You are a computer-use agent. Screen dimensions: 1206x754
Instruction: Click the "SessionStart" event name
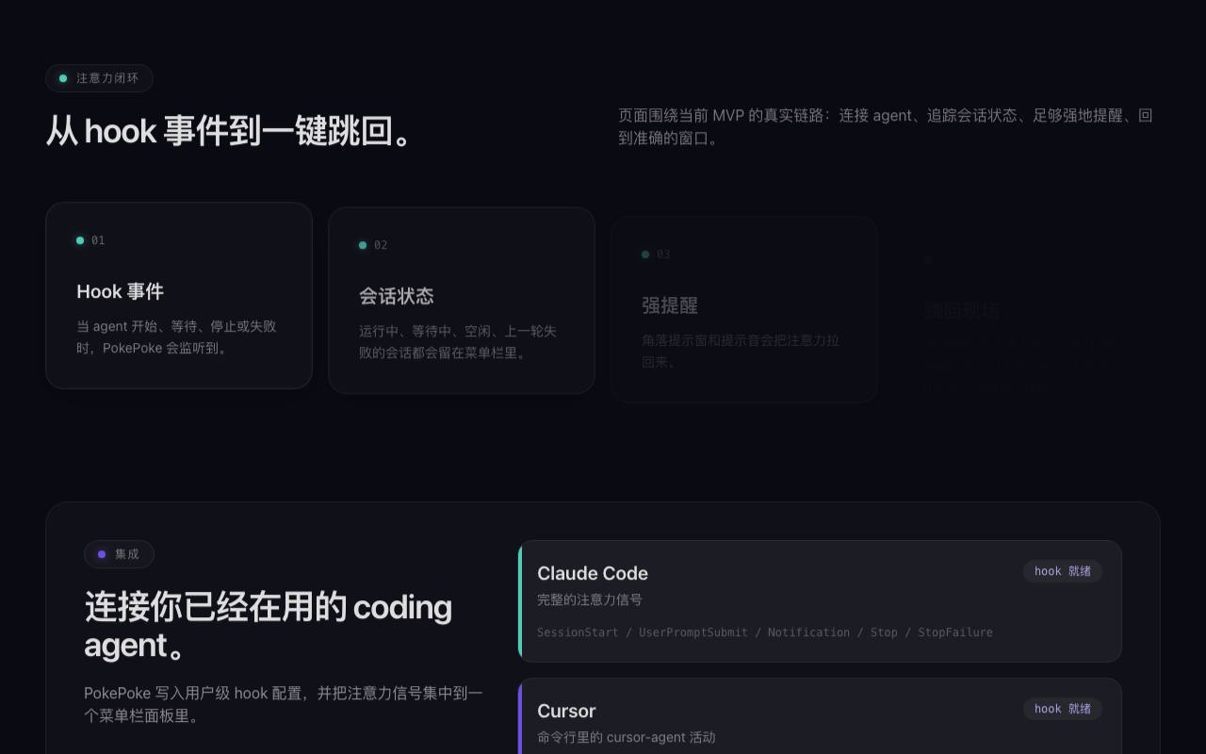pyautogui.click(x=578, y=632)
